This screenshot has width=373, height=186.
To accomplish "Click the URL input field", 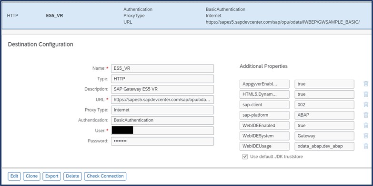I will 162,100.
